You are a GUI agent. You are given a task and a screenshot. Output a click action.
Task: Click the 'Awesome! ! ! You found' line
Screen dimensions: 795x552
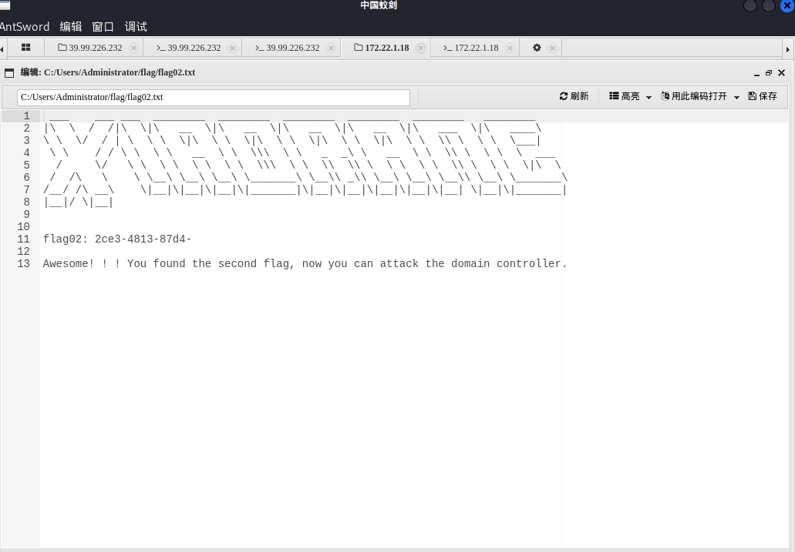(x=305, y=264)
